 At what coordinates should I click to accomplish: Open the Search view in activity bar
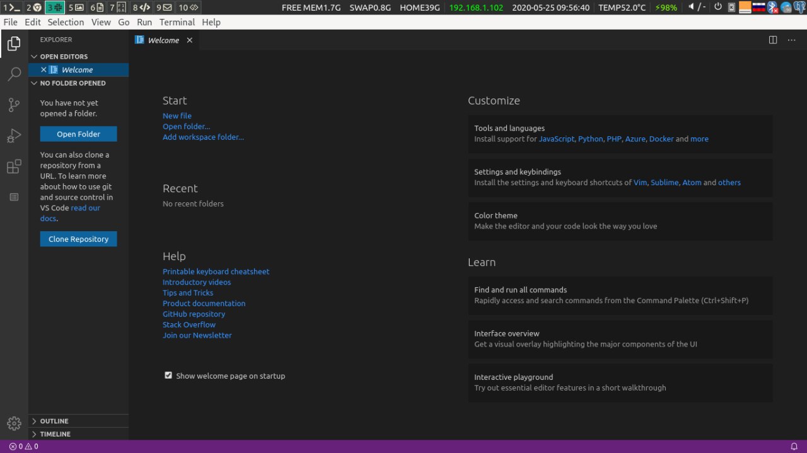14,74
